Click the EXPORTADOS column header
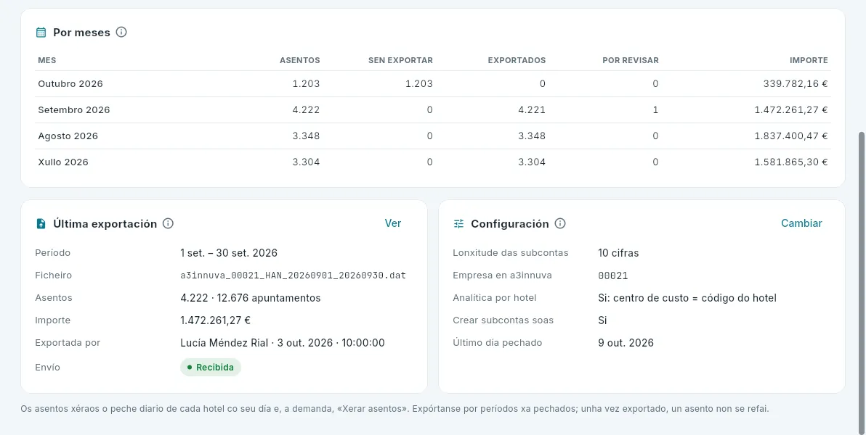 [x=517, y=60]
